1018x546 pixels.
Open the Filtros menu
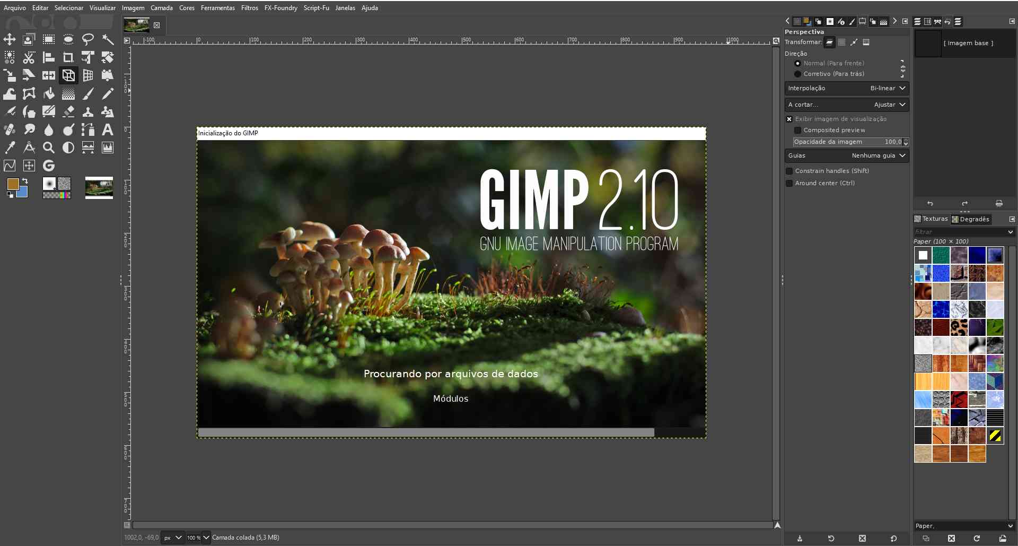coord(250,8)
